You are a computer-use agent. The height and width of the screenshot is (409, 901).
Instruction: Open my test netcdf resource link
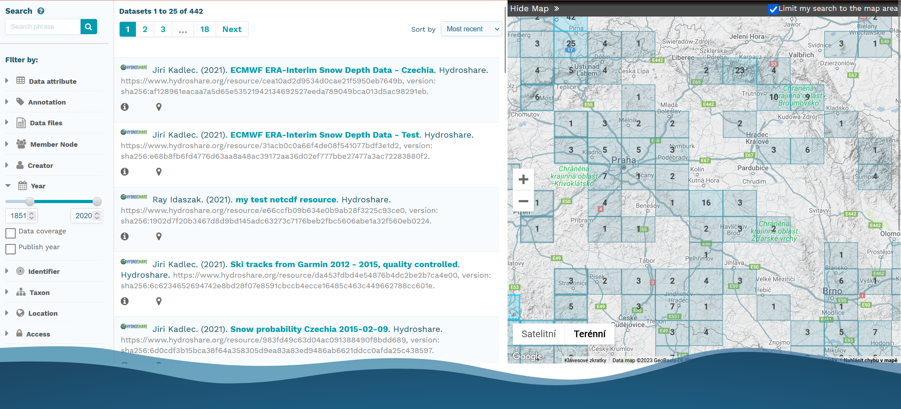point(286,200)
